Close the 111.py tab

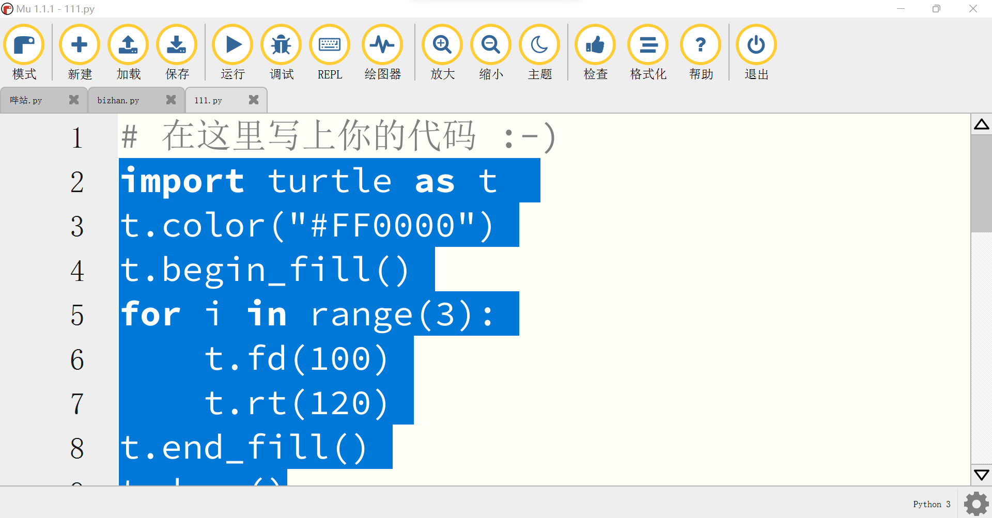254,100
